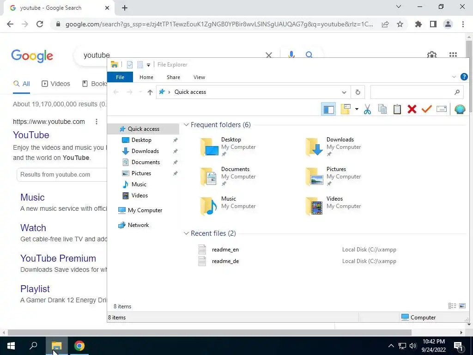Open the YouTube search result link
473x355 pixels.
(x=31, y=135)
